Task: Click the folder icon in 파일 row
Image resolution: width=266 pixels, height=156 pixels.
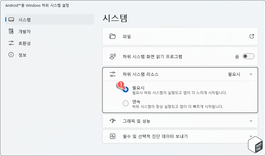Action: [x=113, y=36]
